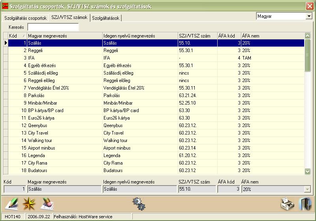Click the Kód field showing 1
This screenshot has height=221, width=316.
15,189
